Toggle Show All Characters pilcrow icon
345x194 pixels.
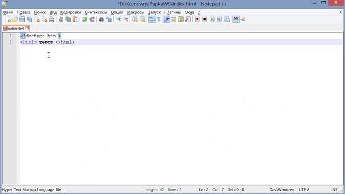159,19
